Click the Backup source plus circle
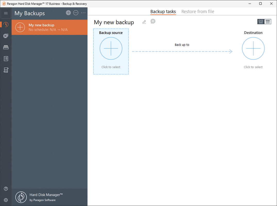Image resolution: width=277 pixels, height=206 pixels. click(111, 48)
